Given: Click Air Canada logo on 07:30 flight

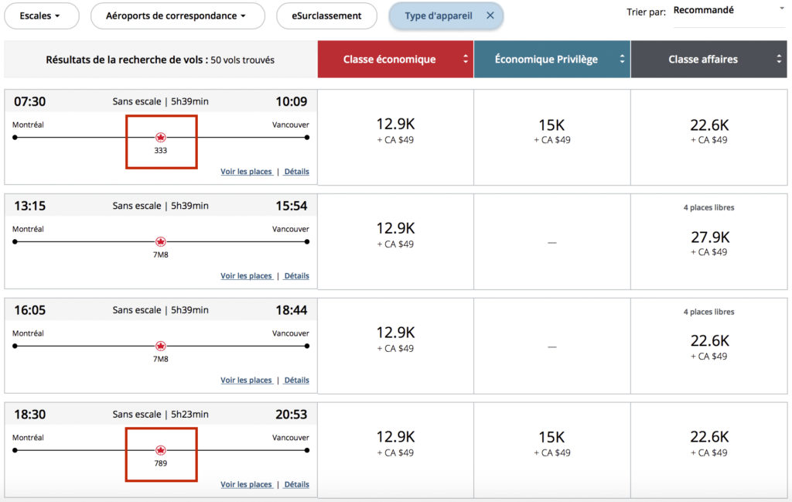Looking at the screenshot, I should [161, 137].
